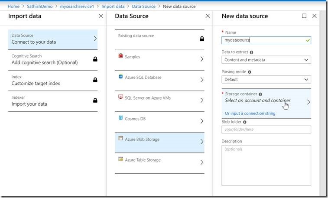Close the New data source blade

pyautogui.click(x=314, y=16)
